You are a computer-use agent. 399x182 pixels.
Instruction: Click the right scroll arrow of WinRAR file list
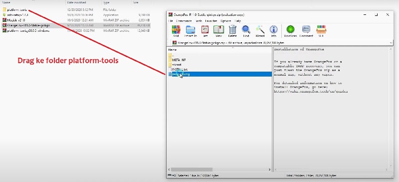coord(270,169)
